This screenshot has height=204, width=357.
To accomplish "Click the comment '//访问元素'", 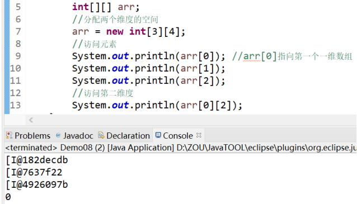I will pyautogui.click(x=94, y=44).
